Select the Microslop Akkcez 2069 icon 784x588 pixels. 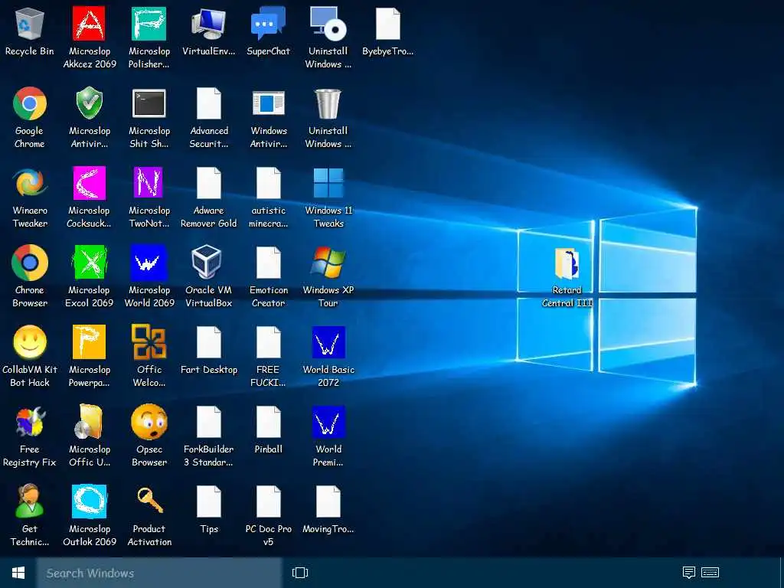point(89,24)
